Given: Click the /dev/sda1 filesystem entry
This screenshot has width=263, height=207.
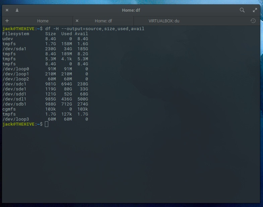Looking at the screenshot, I should click(14, 49).
